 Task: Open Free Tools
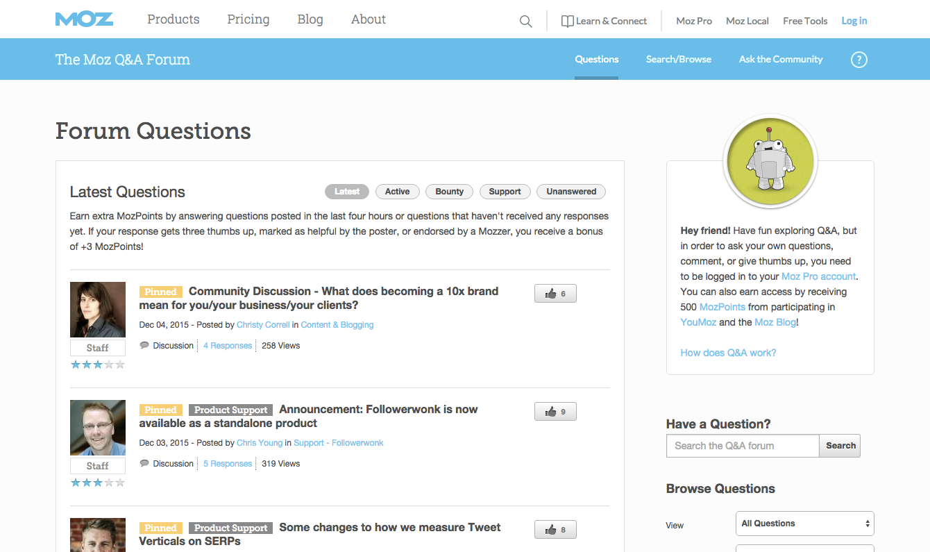click(805, 22)
